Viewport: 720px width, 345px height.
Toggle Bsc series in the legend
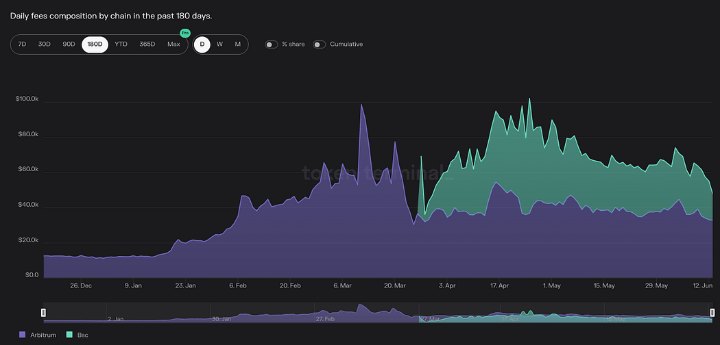coord(82,335)
